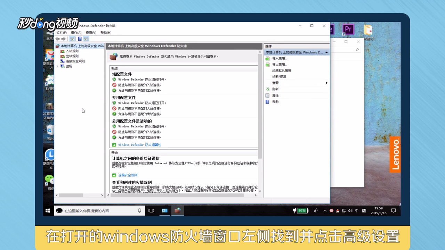
Task: Click the volume speaker tray icon
Action: point(350,210)
